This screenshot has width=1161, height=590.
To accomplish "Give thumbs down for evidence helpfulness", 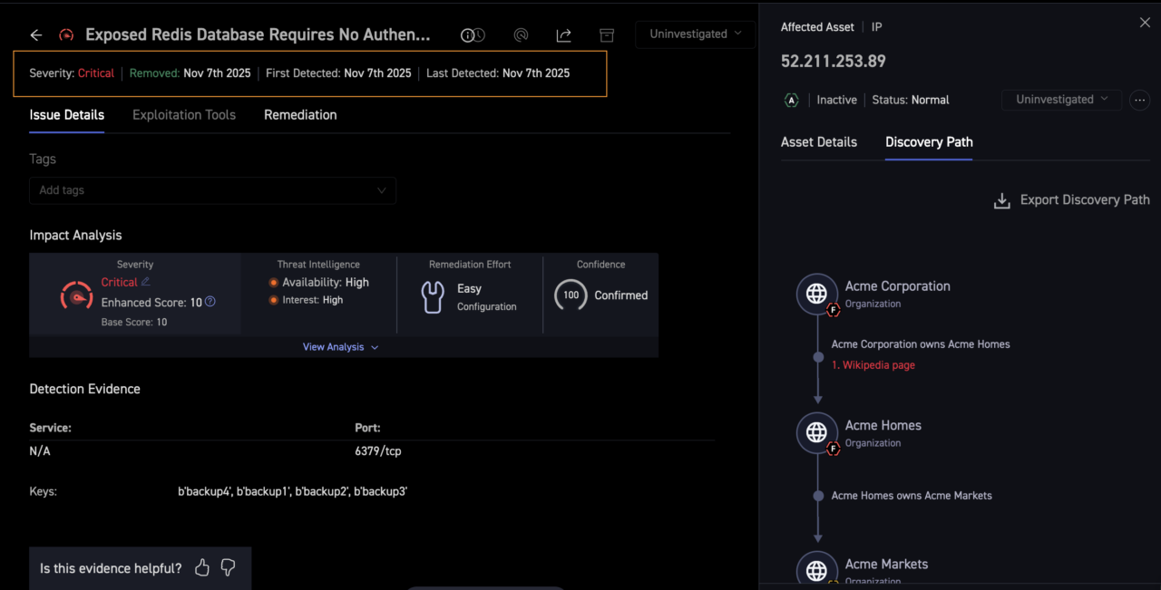I will pos(228,568).
